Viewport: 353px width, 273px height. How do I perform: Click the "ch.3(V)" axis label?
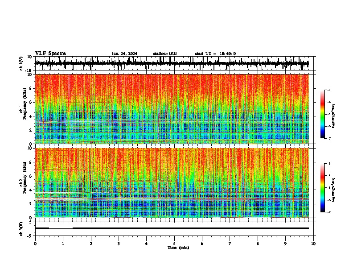pos(21,229)
